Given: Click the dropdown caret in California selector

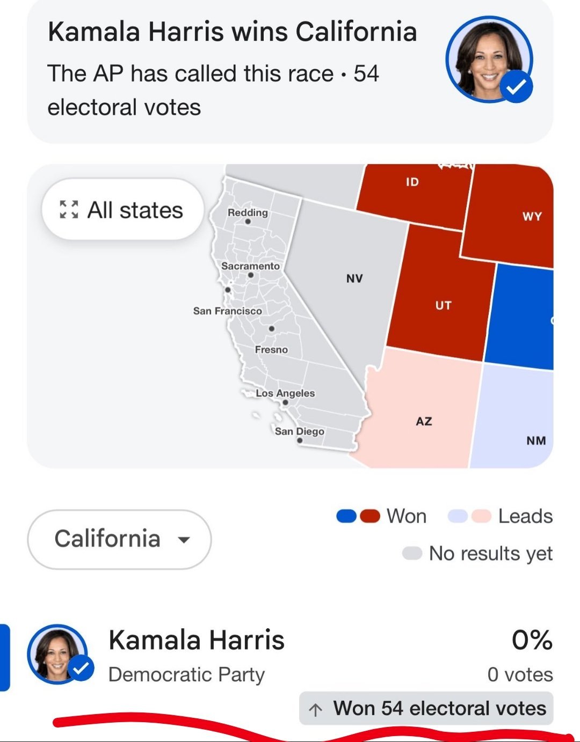Looking at the screenshot, I should click(x=184, y=540).
